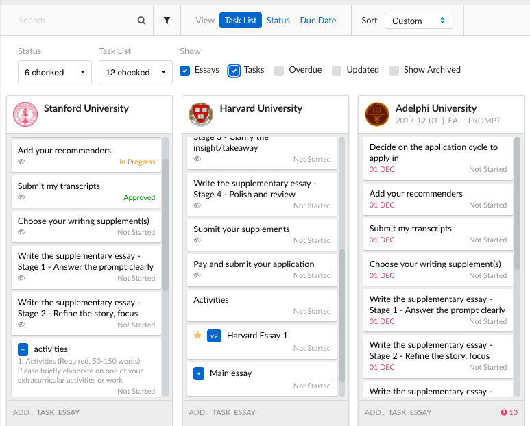Open the Harvard University column title
The height and width of the screenshot is (426, 530).
[261, 108]
